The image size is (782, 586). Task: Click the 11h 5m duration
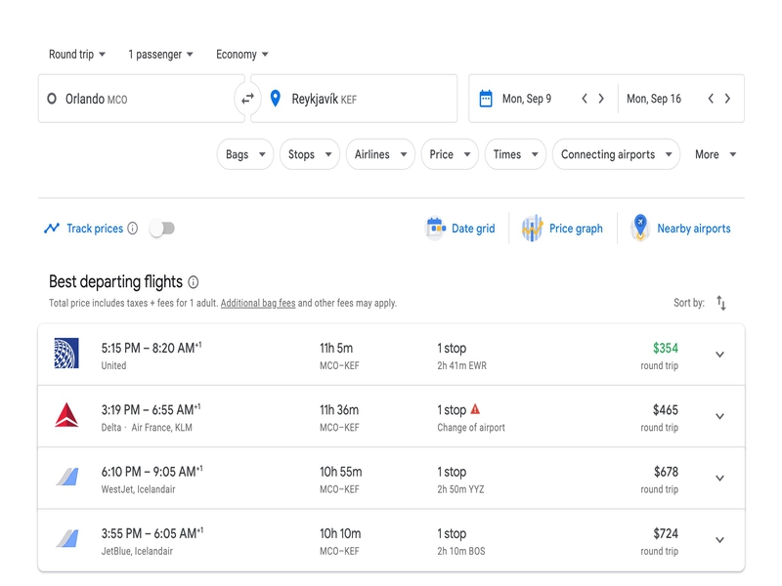click(336, 348)
